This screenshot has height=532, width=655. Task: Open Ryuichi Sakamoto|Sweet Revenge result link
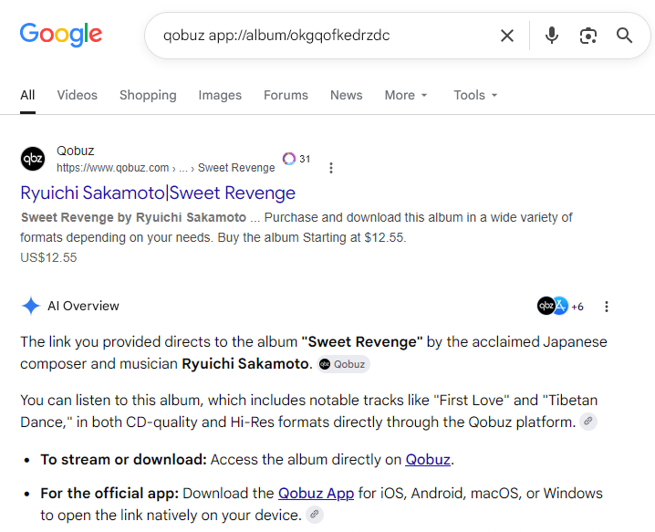158,193
